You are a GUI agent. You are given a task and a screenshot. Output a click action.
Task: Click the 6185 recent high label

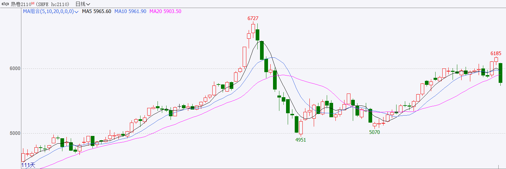[x=496, y=53]
